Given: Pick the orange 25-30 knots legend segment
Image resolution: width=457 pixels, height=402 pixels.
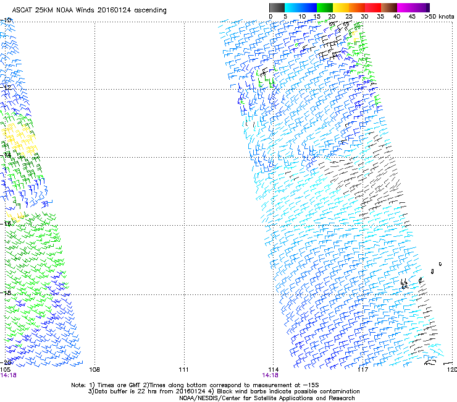Looking at the screenshot, I should 357,7.
